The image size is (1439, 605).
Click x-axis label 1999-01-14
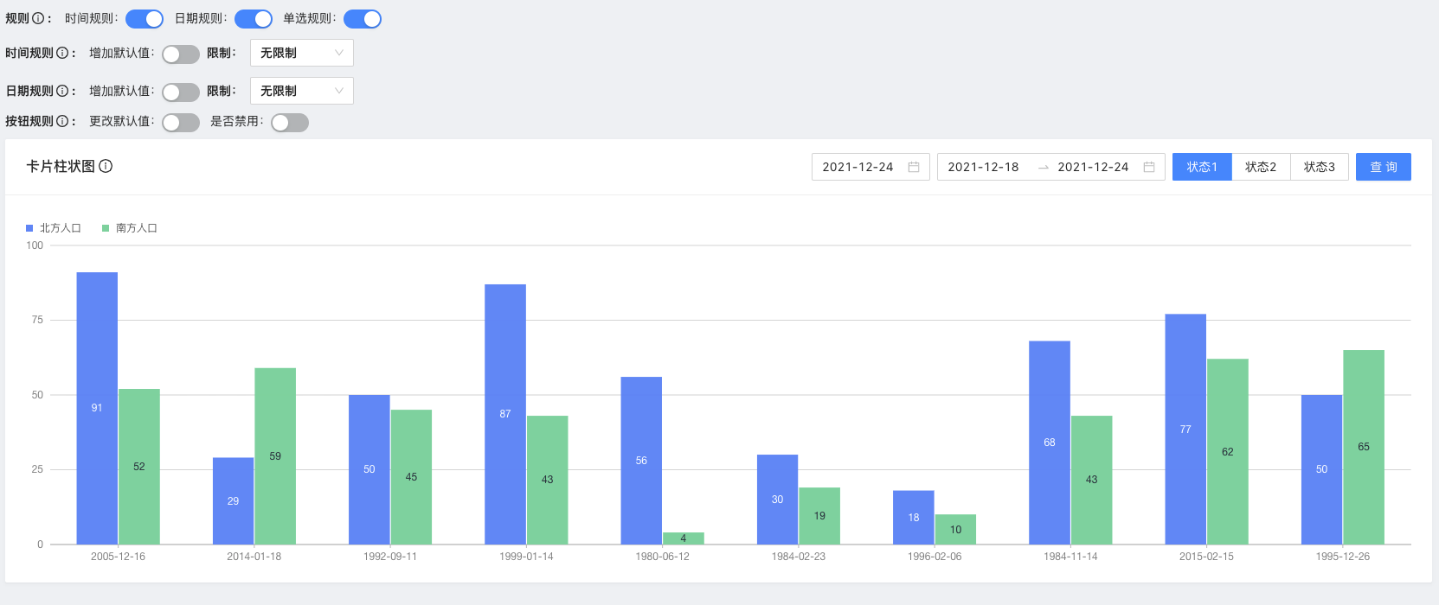tap(526, 557)
